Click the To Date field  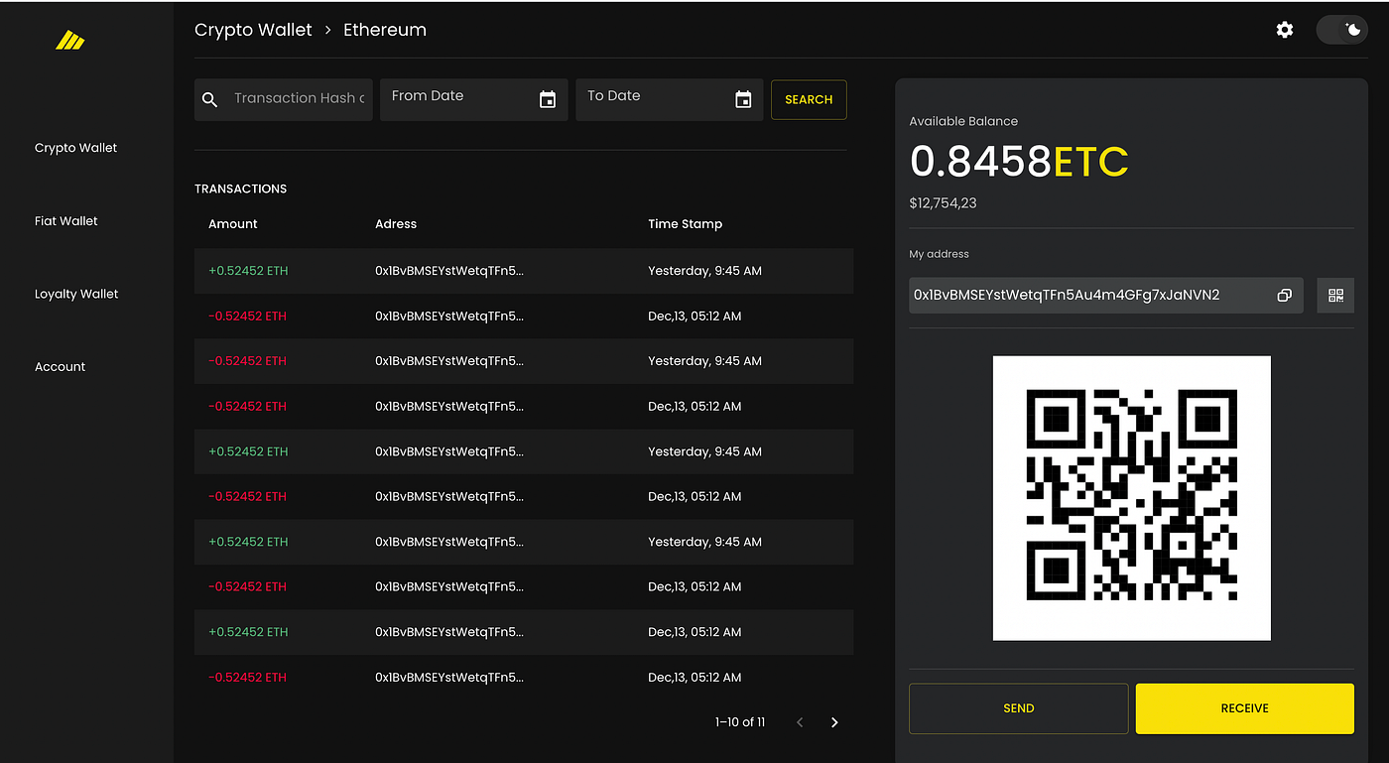670,99
